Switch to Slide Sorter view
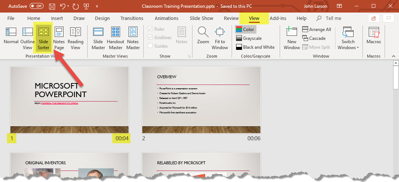Screen dimensions: 399x182 pos(44,38)
